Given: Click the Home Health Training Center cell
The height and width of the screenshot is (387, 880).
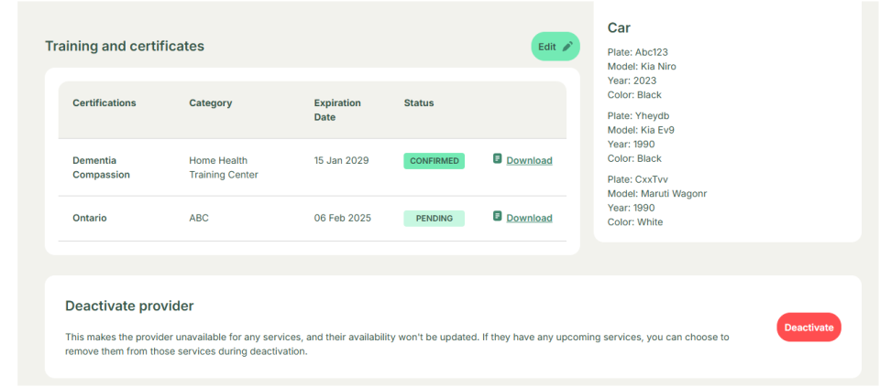Looking at the screenshot, I should point(224,167).
